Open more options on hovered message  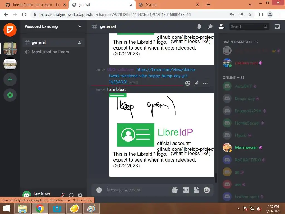[205, 83]
